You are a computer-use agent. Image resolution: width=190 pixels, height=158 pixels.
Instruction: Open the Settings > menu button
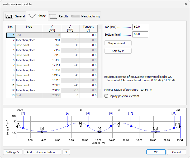(x=13, y=152)
